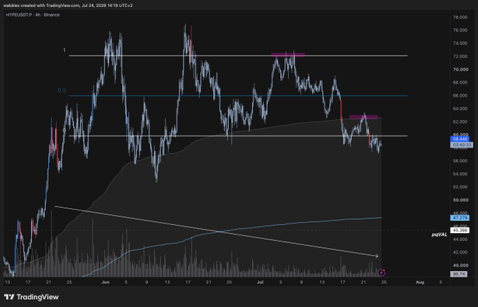Click the pqVAL level label
478x307 pixels.
point(439,235)
